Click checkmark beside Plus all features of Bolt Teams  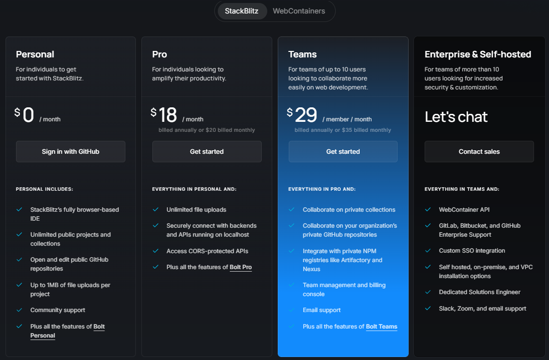pyautogui.click(x=292, y=327)
